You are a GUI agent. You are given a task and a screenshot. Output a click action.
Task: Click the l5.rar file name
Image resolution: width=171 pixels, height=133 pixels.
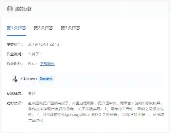click(x=32, y=64)
